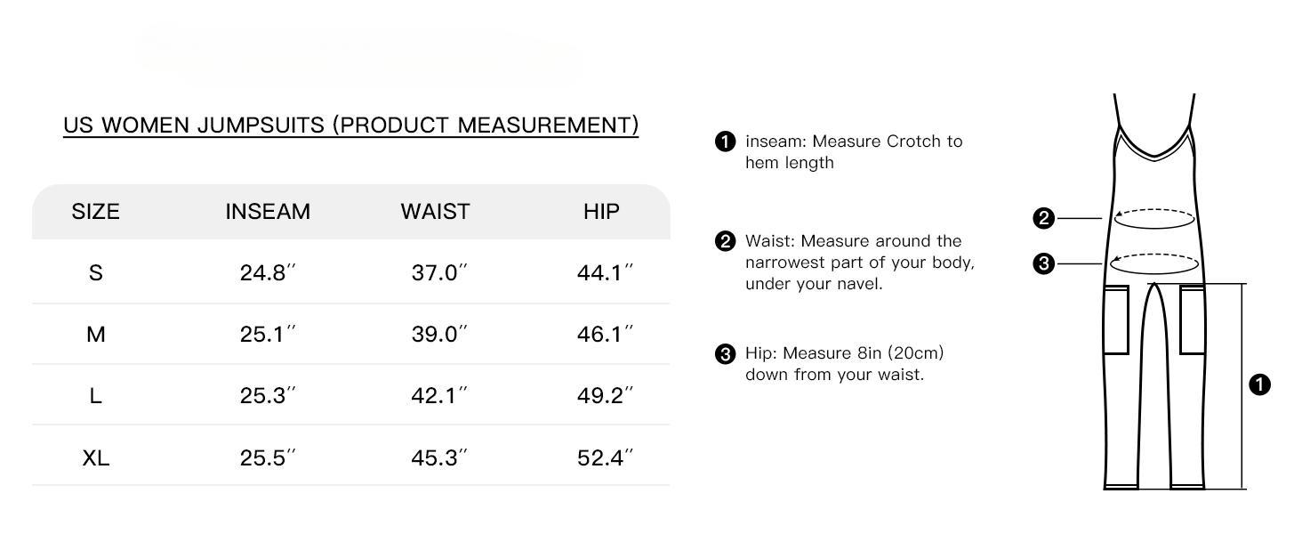Click the number 2 marker left of the jumpsuit diagram
The width and height of the screenshot is (1302, 534).
[1044, 218]
